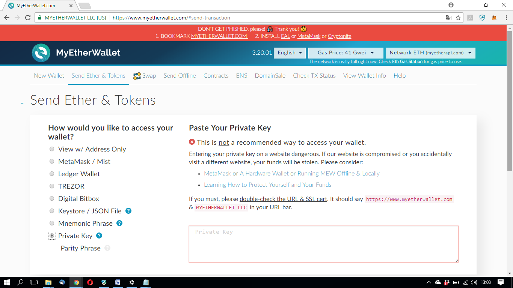The width and height of the screenshot is (513, 288).
Task: Click the MYETHERWALLET.COM bookmark link
Action: pos(219,36)
